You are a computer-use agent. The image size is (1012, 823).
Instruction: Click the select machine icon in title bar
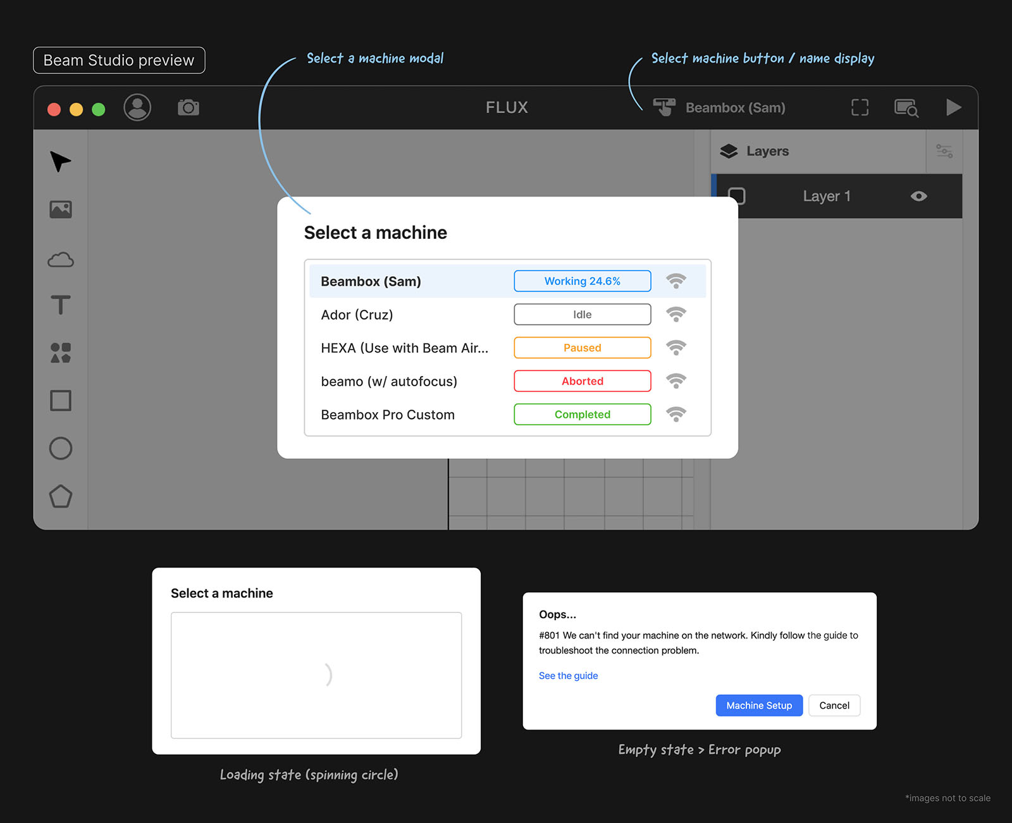(x=664, y=107)
